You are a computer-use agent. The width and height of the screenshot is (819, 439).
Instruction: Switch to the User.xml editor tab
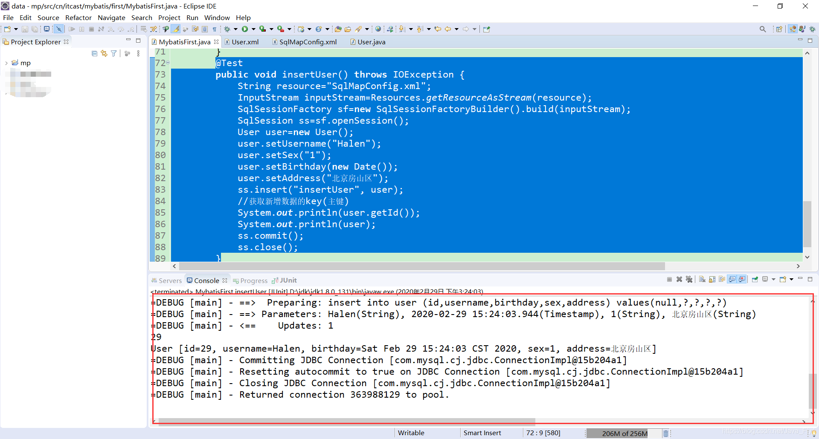[x=242, y=42]
